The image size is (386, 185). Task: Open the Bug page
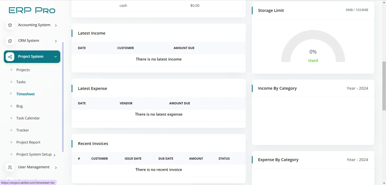click(x=19, y=106)
